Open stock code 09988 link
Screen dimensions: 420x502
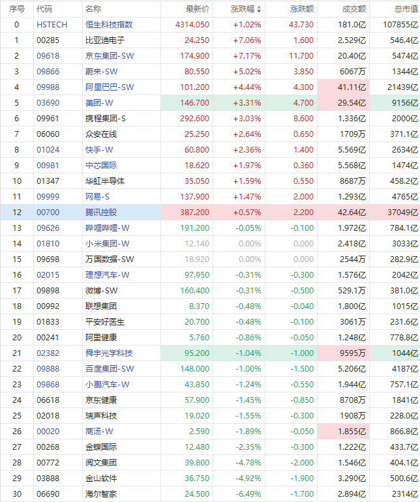48,87
